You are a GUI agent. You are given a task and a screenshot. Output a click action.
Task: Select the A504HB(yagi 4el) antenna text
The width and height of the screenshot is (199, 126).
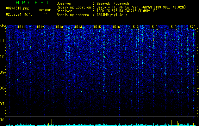pos(112,15)
